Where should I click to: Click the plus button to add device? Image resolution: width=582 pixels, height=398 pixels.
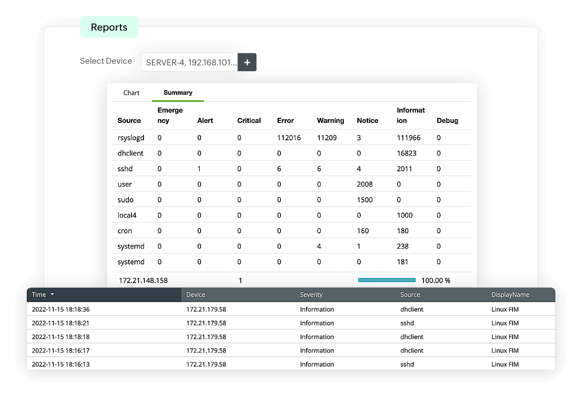pyautogui.click(x=247, y=62)
